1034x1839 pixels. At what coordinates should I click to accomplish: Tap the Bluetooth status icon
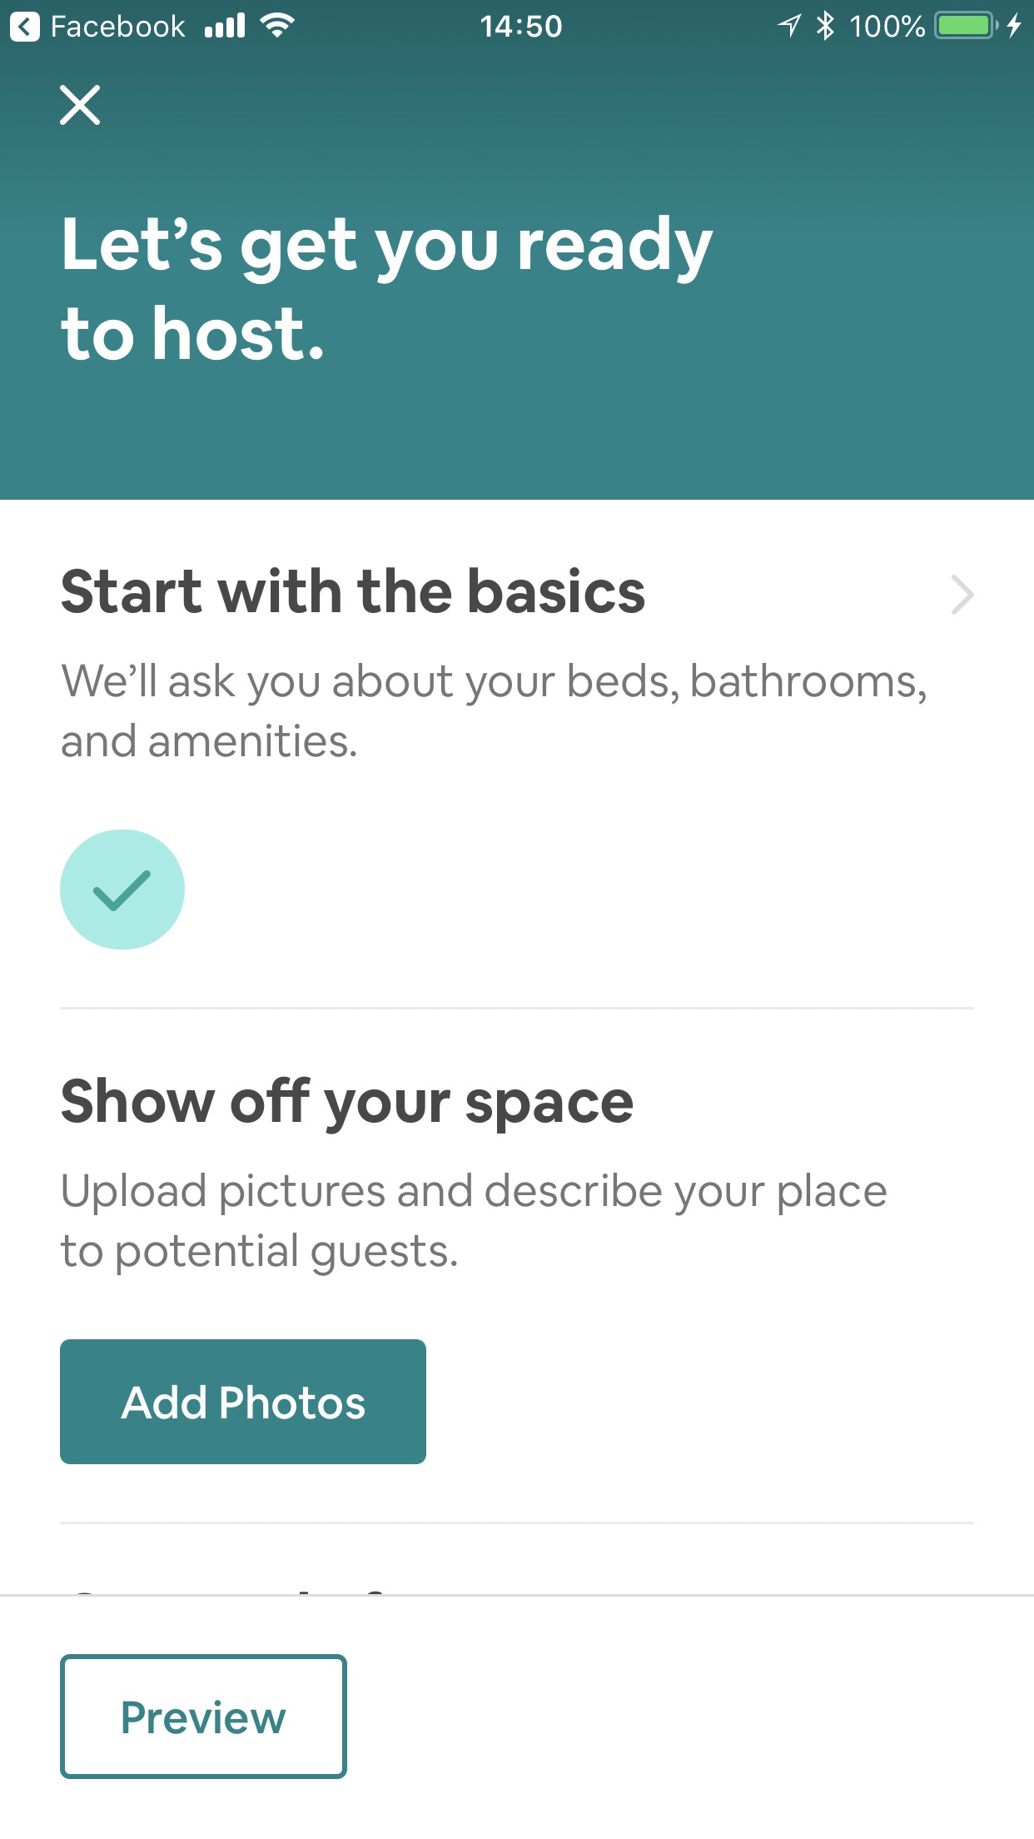(824, 26)
